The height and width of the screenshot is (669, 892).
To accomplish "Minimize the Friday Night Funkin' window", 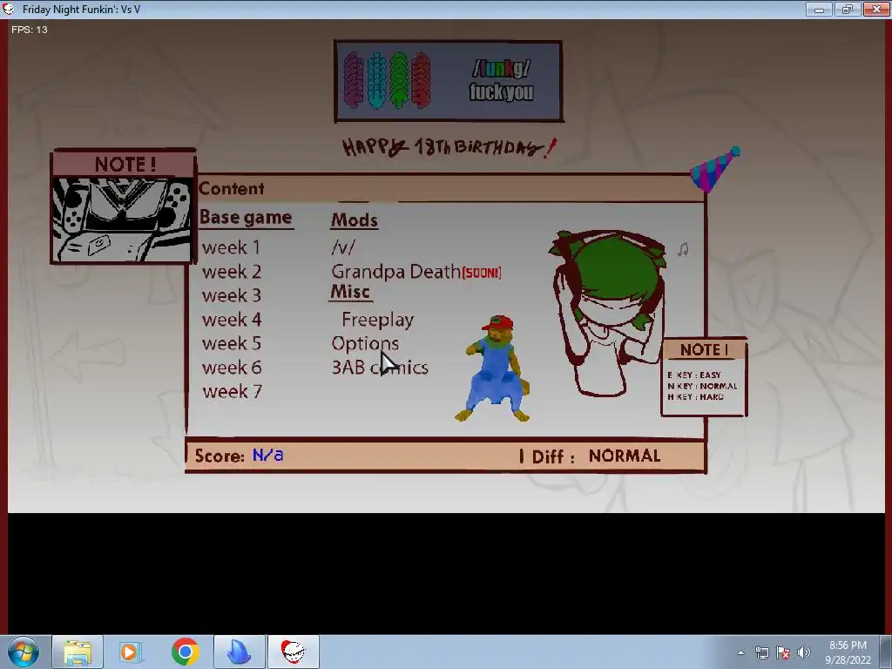I will click(819, 9).
